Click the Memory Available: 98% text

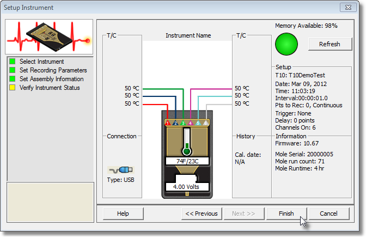306,26
